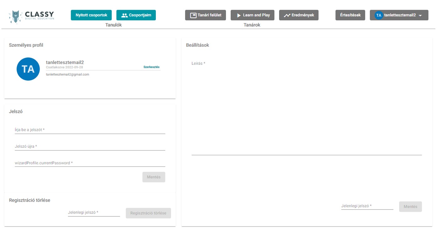Click the small TA avatar in header
This screenshot has height=238, width=440.
pos(379,15)
